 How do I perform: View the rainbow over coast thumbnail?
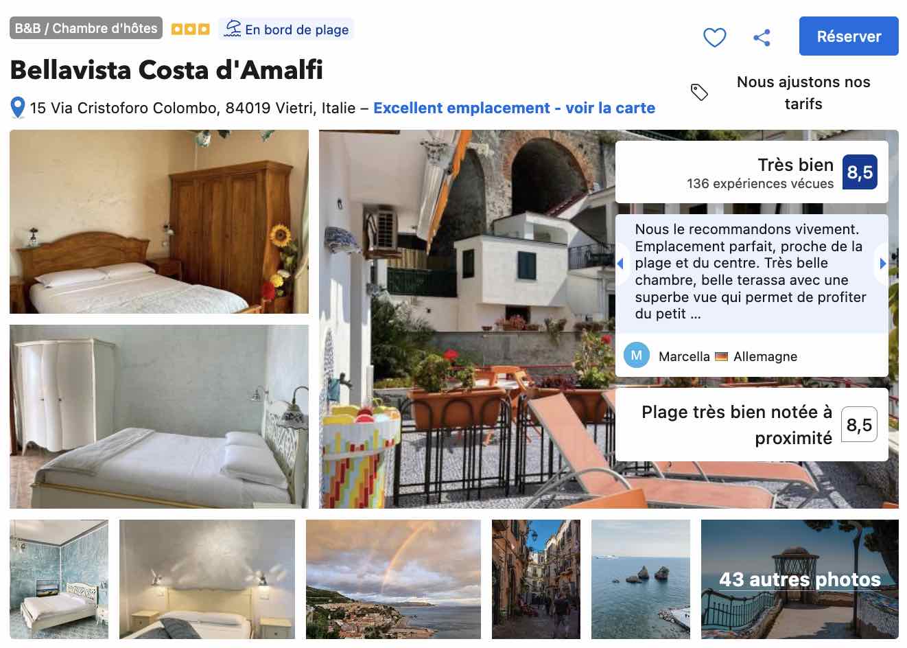393,579
